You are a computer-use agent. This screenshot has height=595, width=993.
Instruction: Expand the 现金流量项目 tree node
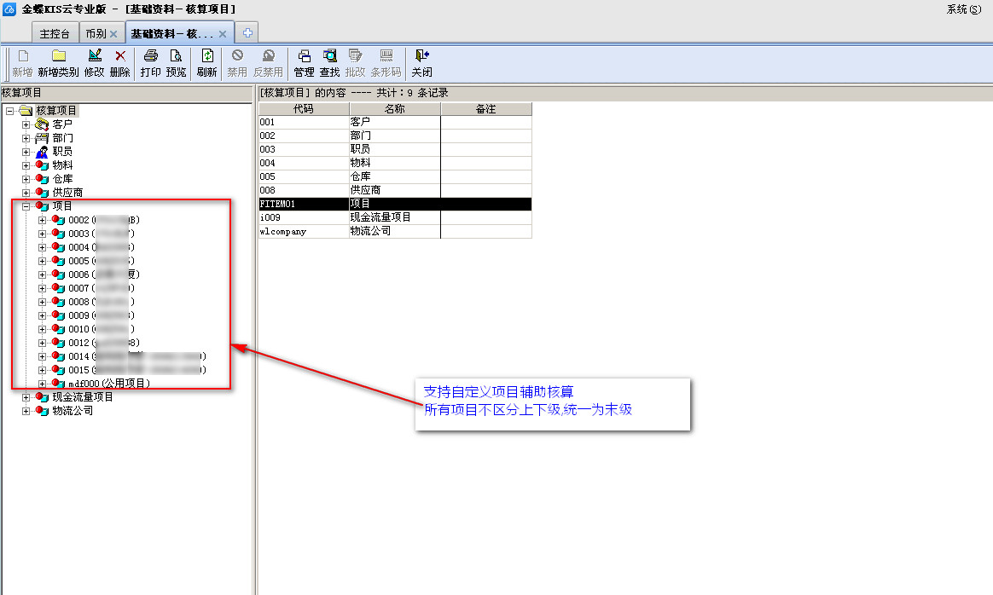26,397
